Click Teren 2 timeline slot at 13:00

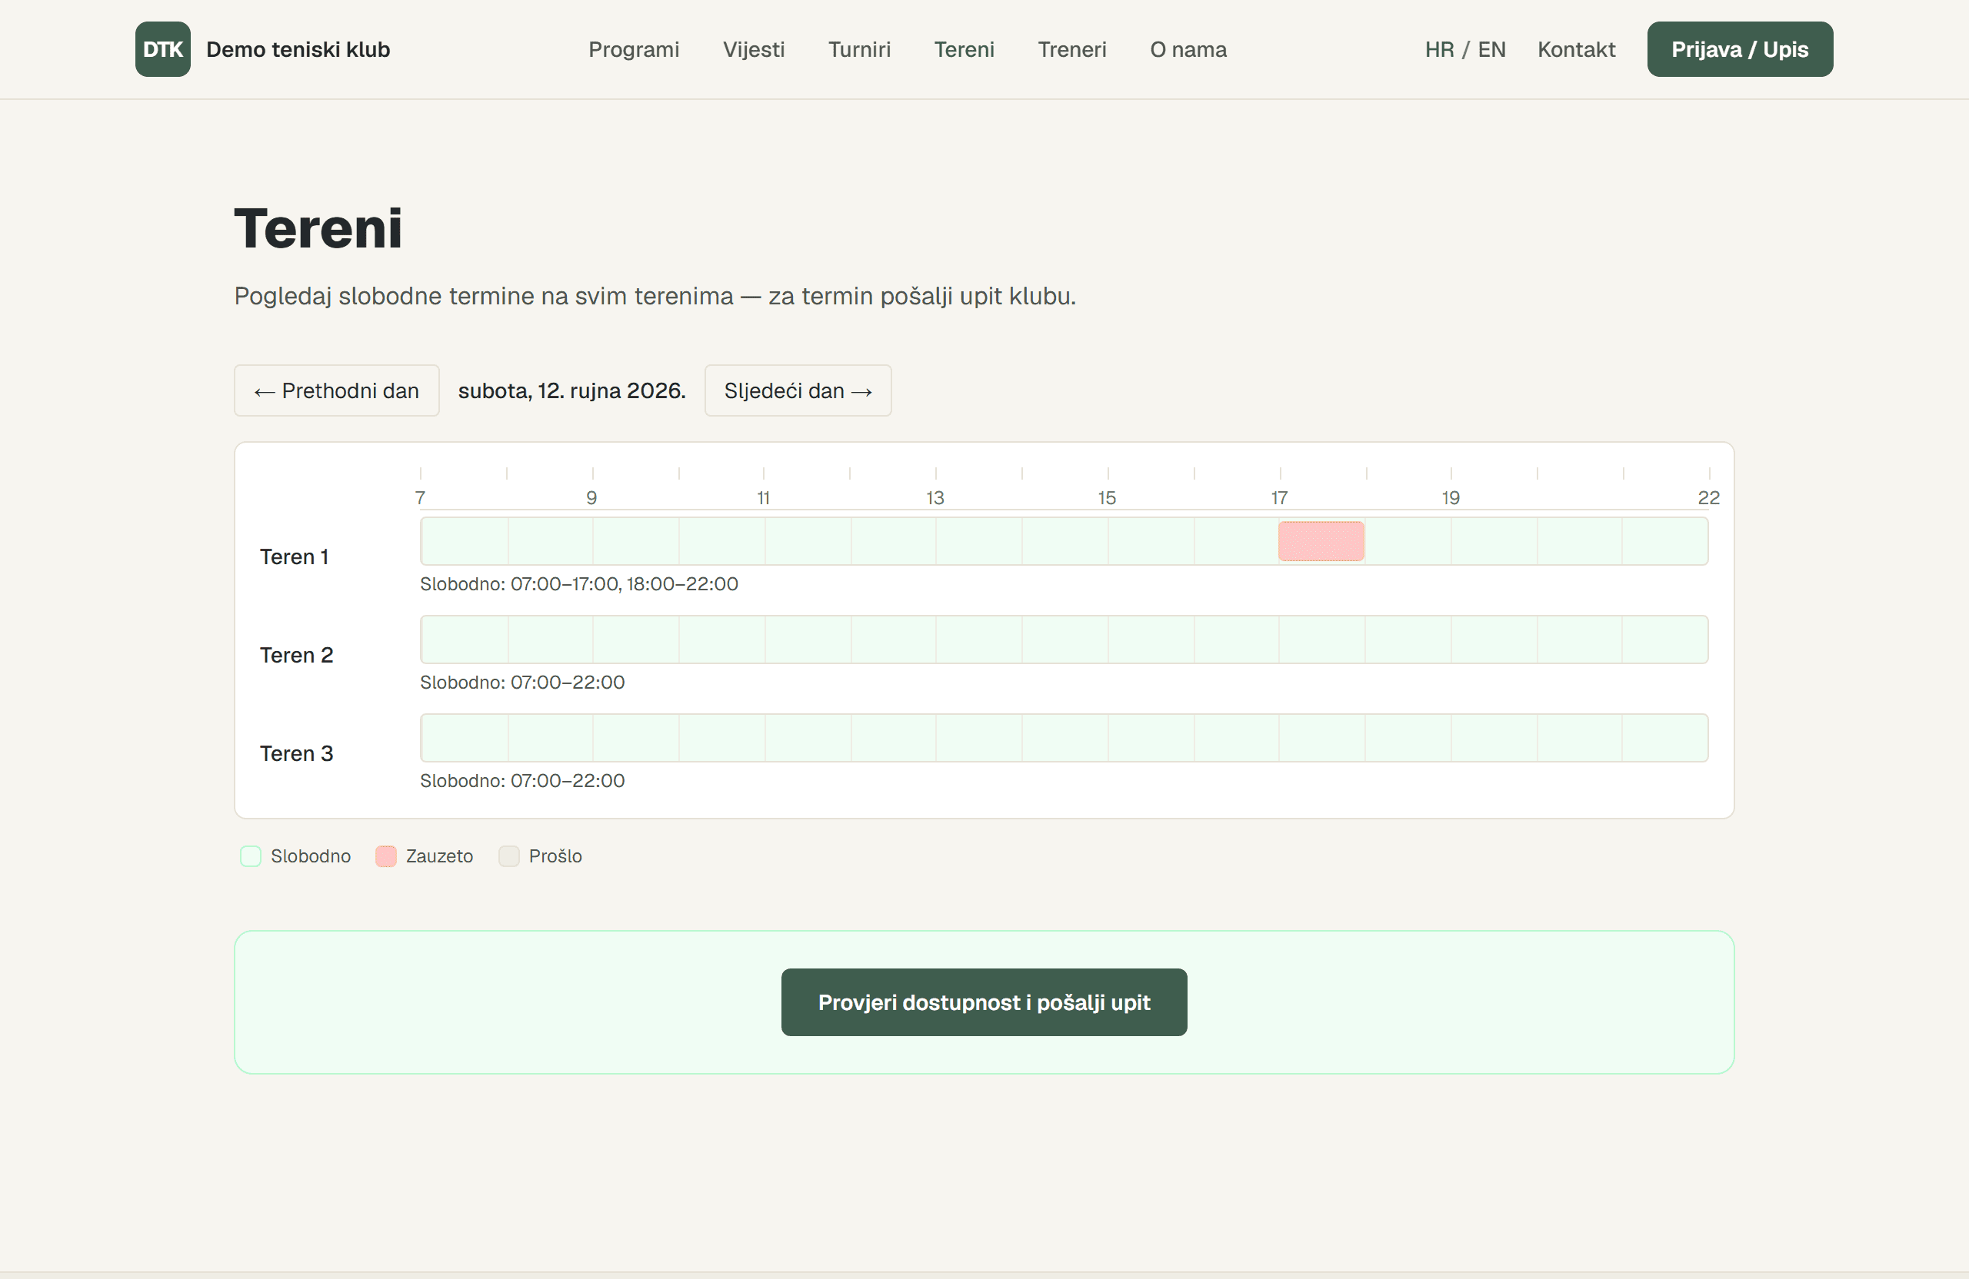(978, 639)
